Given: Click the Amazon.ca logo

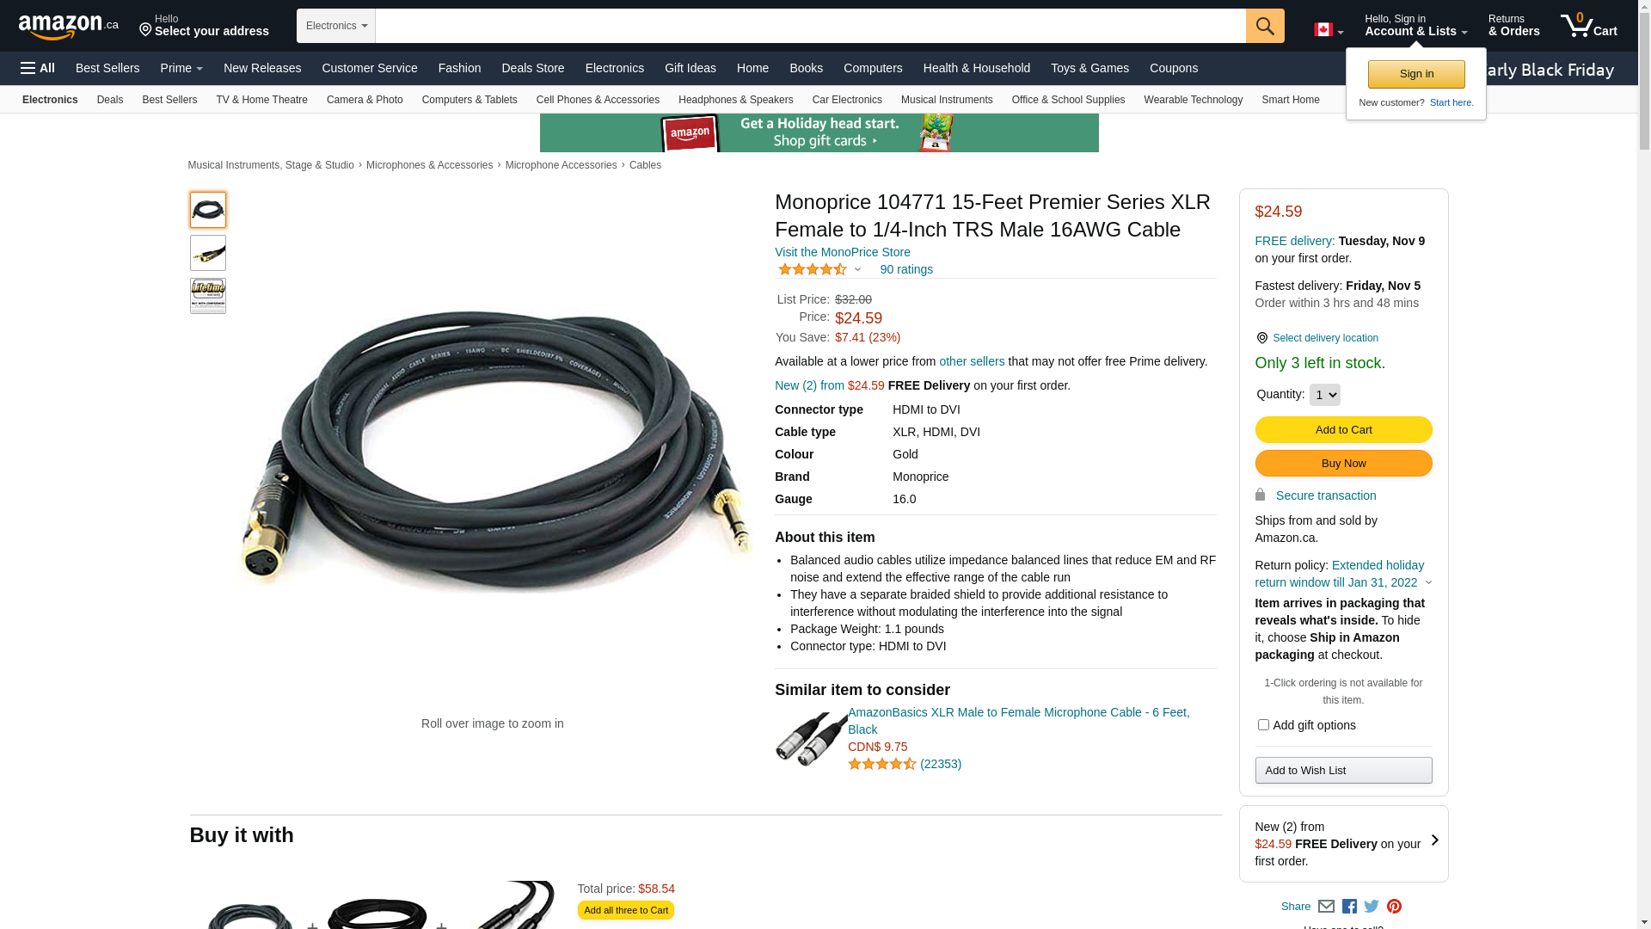Looking at the screenshot, I should coord(69,27).
